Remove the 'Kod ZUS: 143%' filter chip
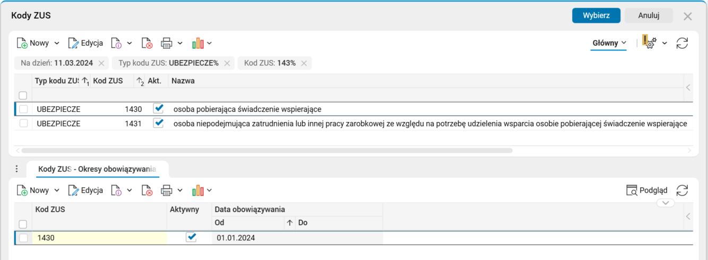This screenshot has height=260, width=708. 304,63
